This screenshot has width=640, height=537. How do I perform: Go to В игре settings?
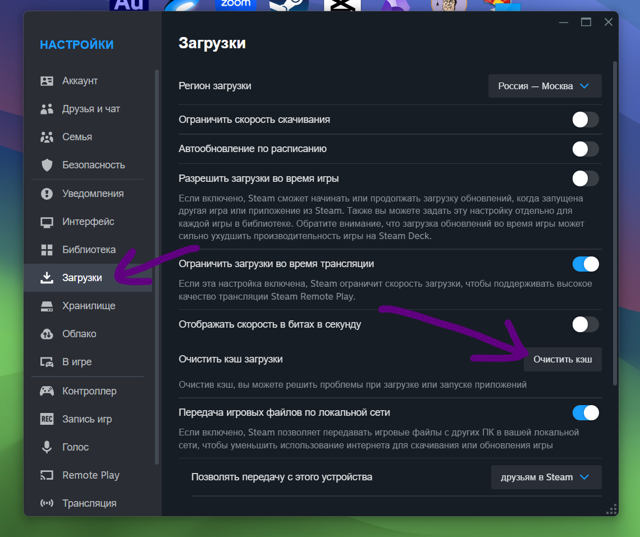pos(88,362)
